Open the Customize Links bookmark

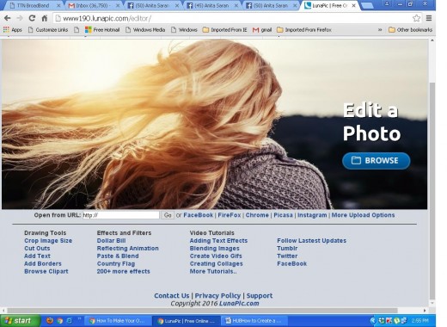point(48,30)
